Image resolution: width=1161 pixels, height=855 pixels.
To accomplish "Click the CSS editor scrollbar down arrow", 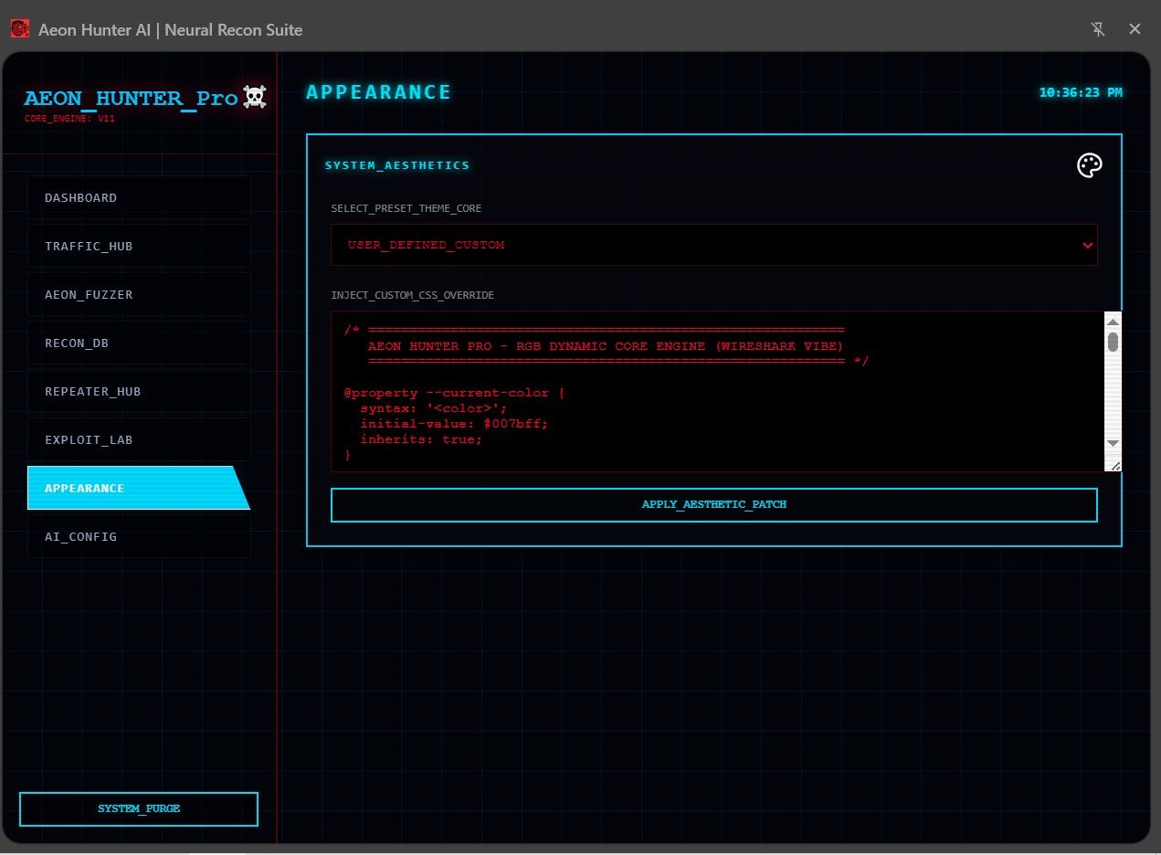I will [1112, 443].
